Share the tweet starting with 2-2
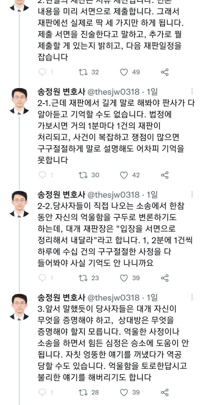Viewport: 202px width, 405px height. 165,278
